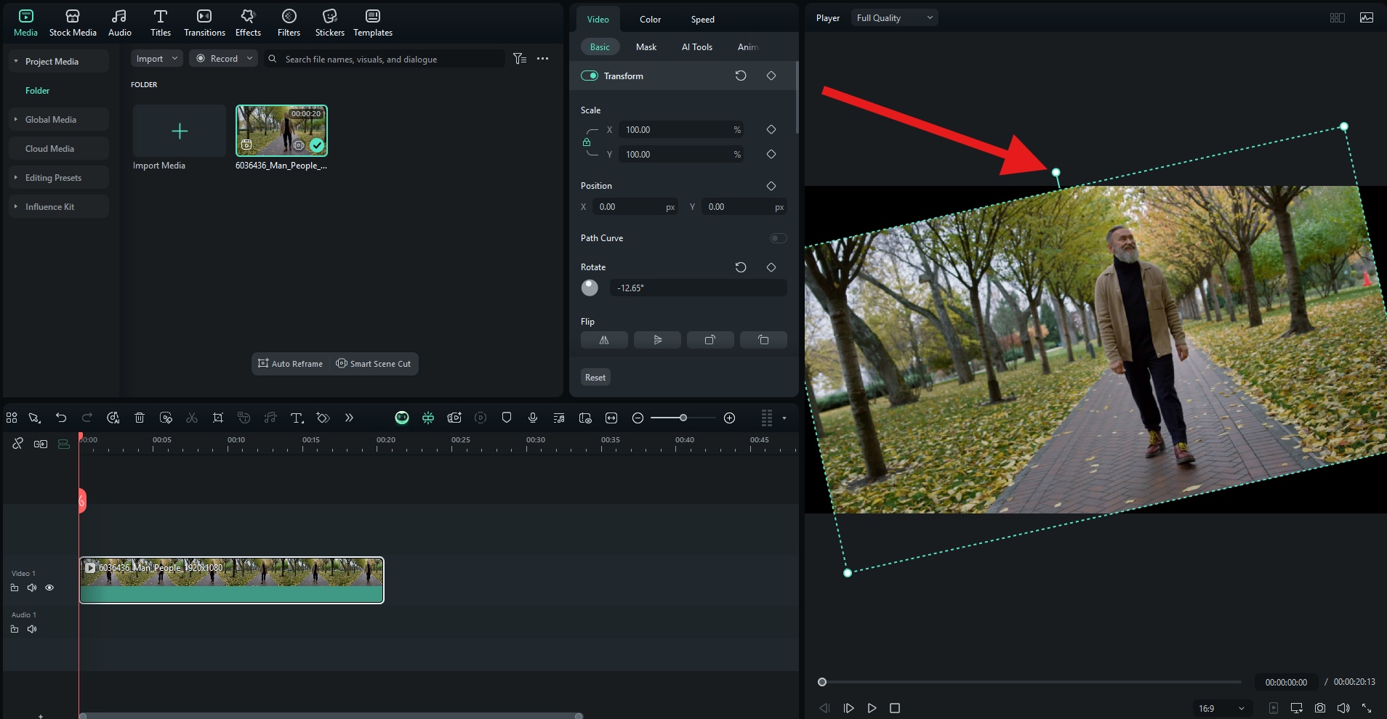Open the 16:9 aspect ratio dropdown

(1221, 708)
